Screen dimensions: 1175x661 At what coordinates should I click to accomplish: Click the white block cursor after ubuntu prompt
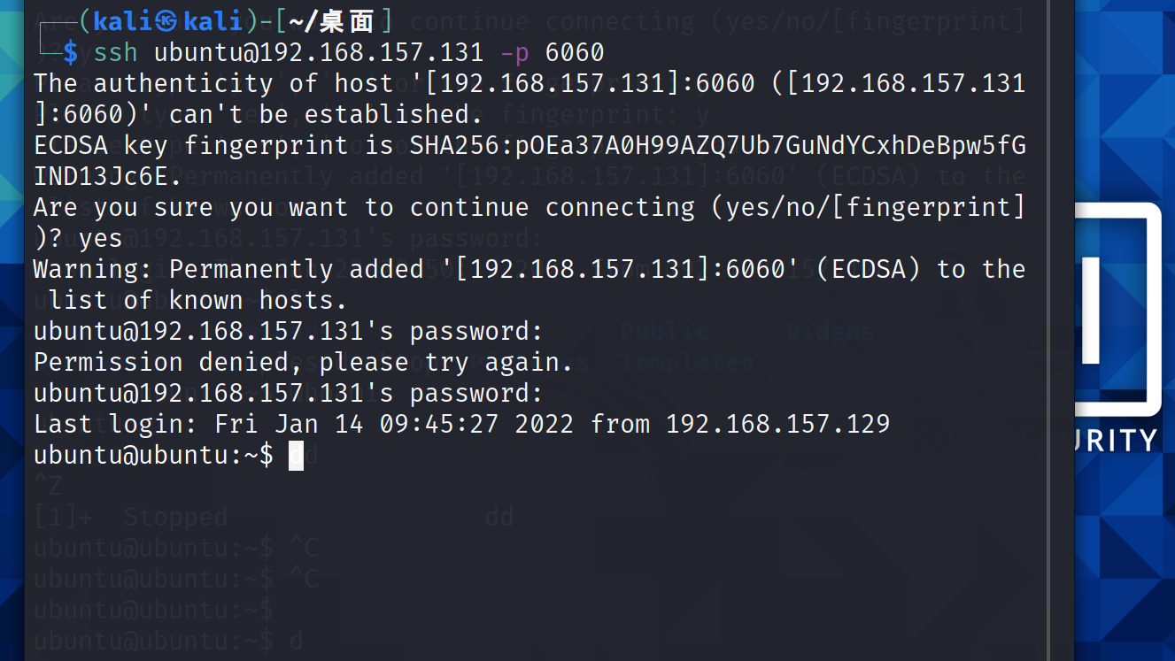pyautogui.click(x=297, y=456)
